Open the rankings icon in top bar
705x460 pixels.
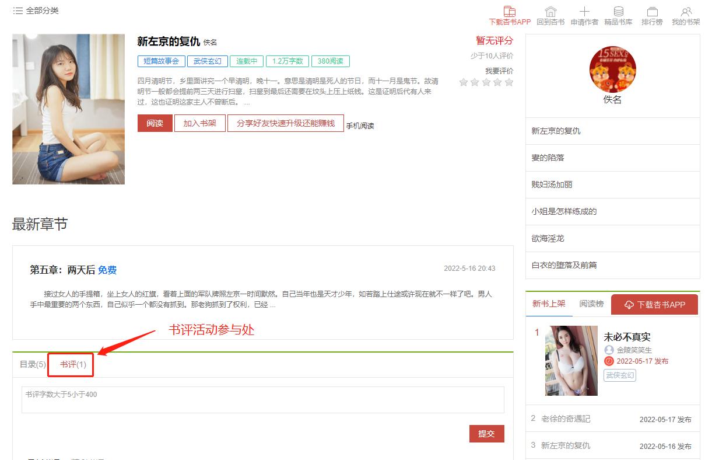coord(652,12)
